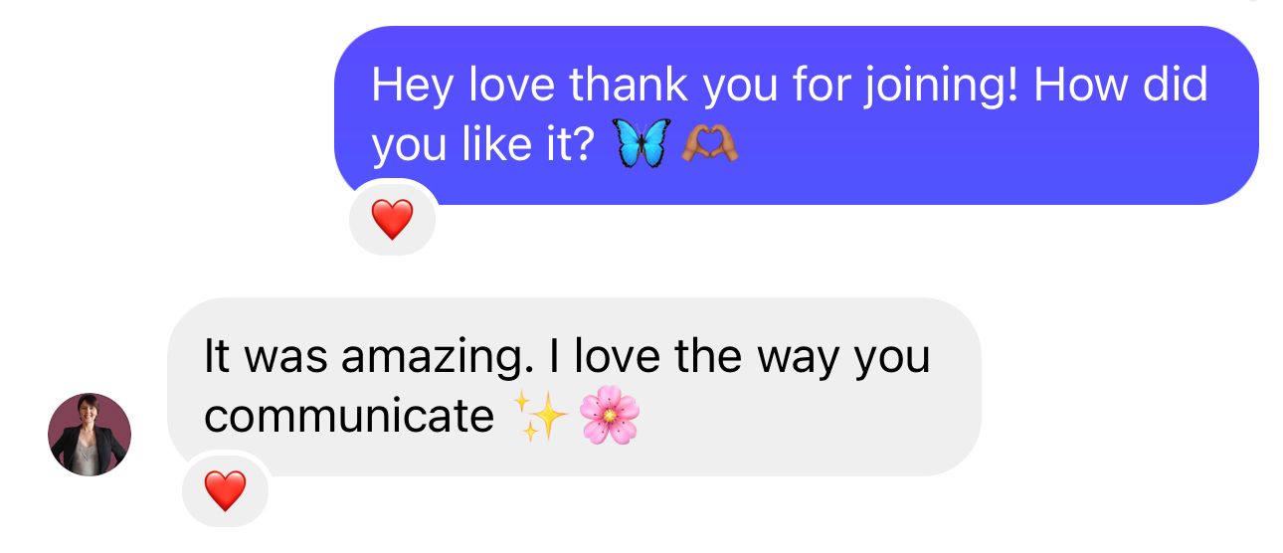Screen dimensions: 1283x553
Task: Click the blue butterfly emoji
Action: point(642,145)
